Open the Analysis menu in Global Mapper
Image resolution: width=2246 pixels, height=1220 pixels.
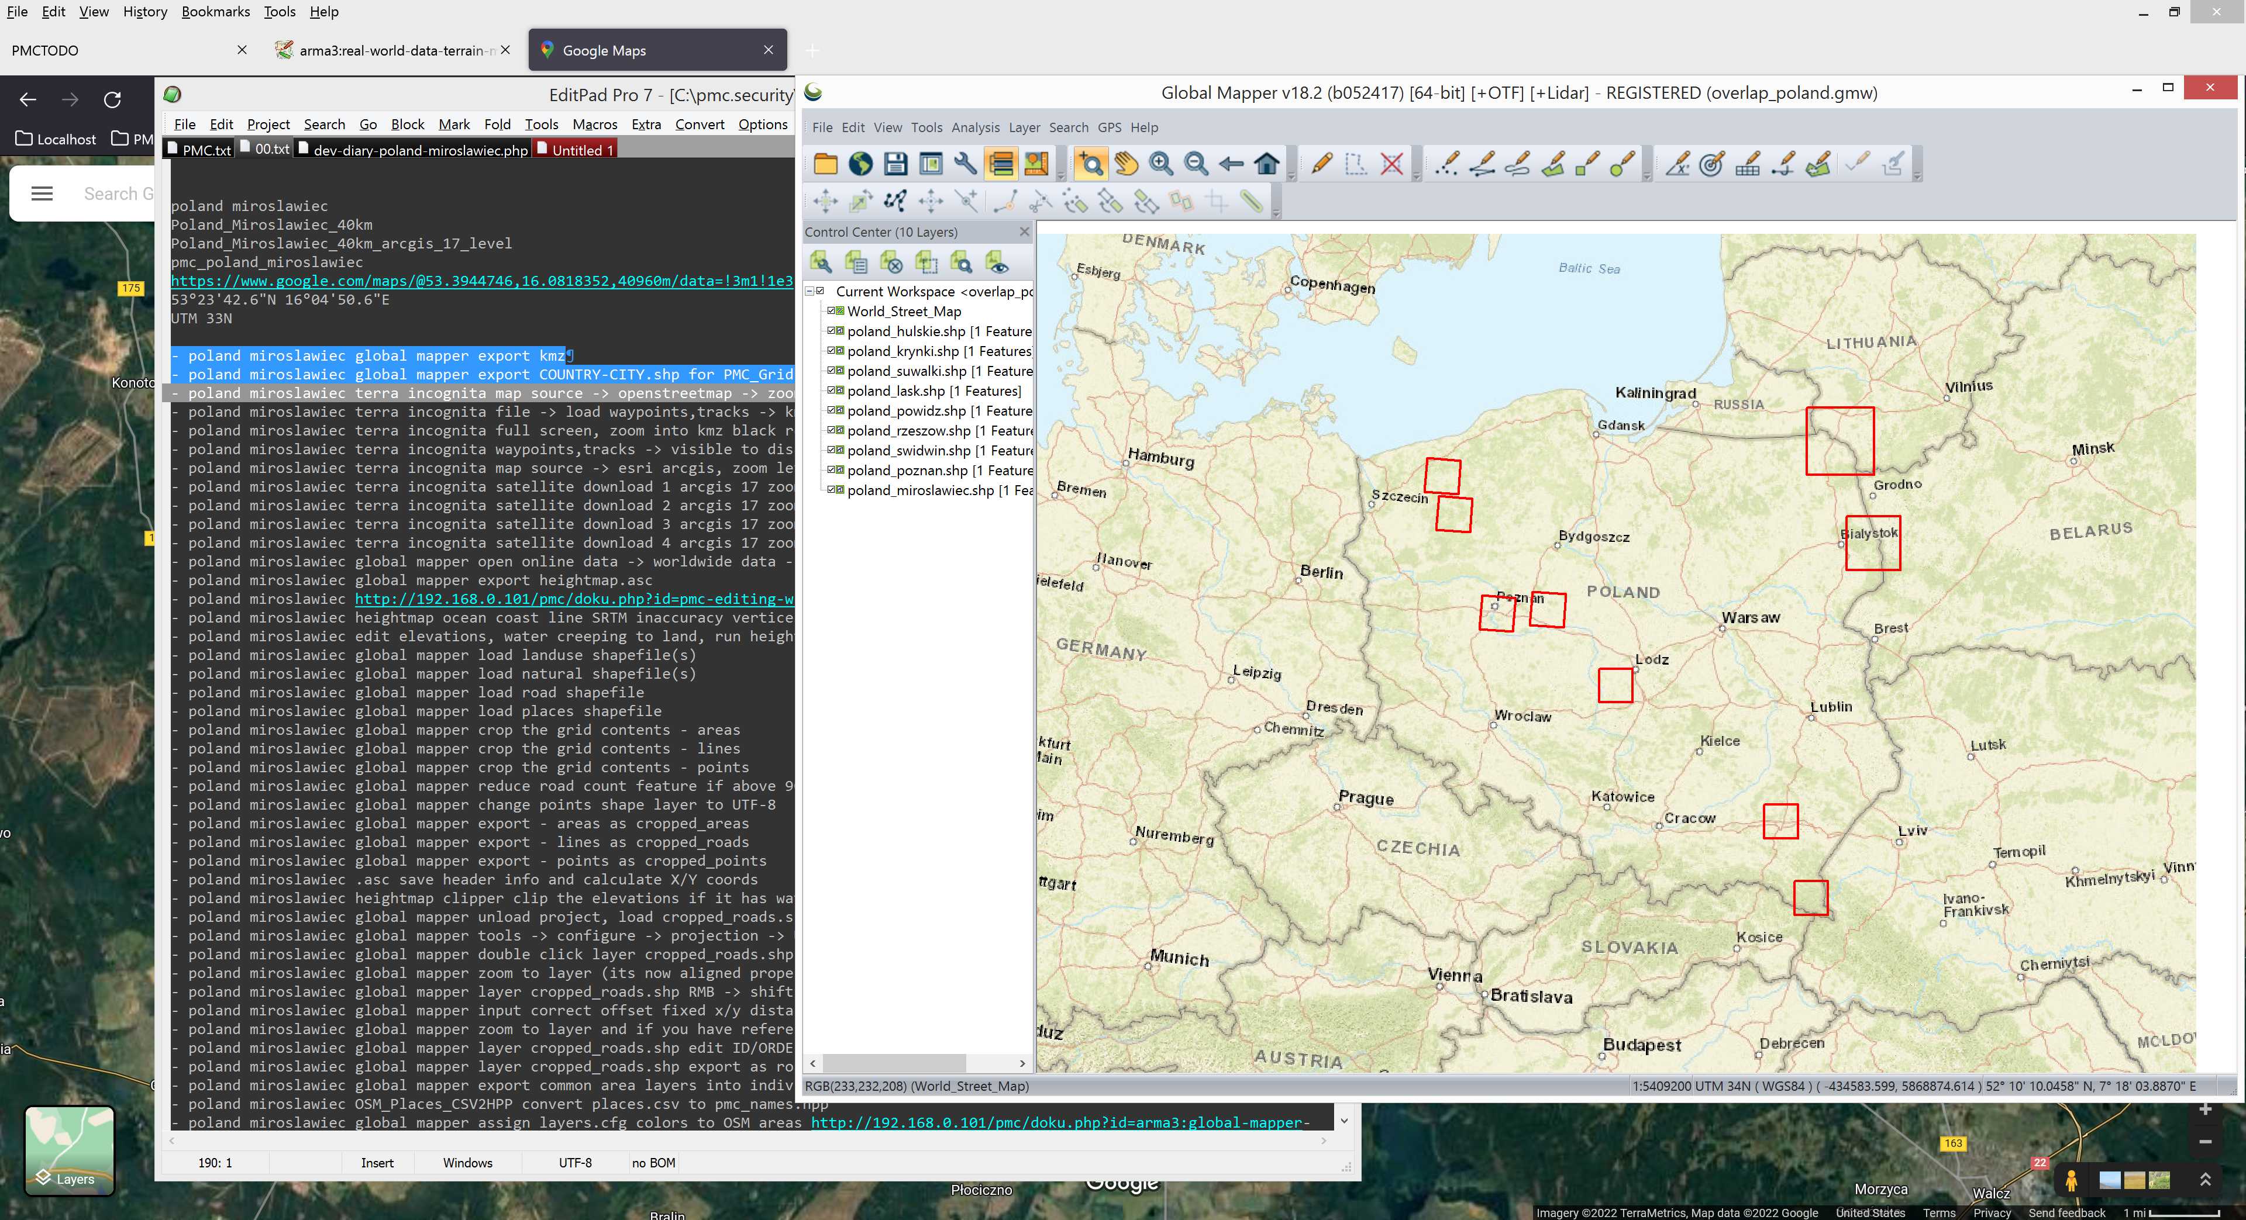pos(976,127)
